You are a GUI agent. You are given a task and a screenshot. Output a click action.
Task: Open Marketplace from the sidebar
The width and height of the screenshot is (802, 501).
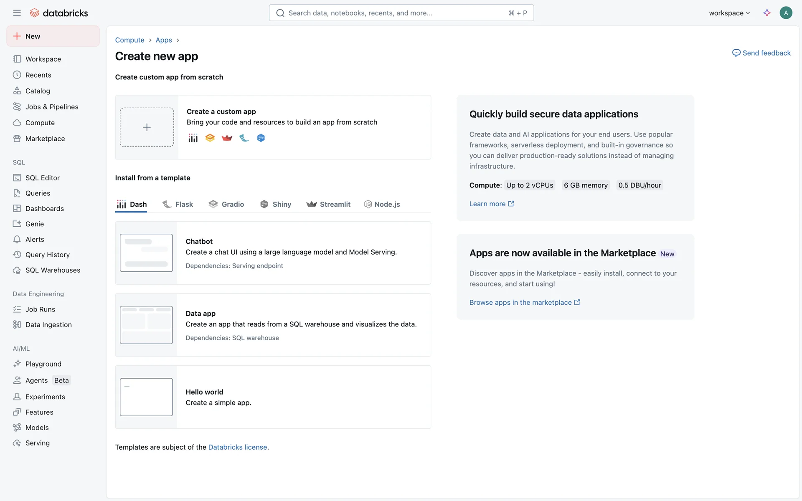click(45, 139)
